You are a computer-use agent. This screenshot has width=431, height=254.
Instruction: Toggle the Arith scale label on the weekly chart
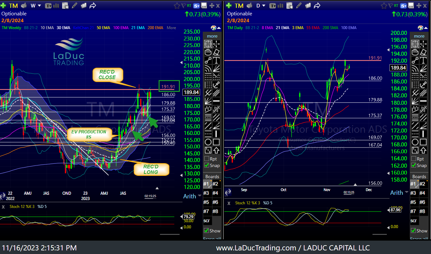[x=190, y=196]
